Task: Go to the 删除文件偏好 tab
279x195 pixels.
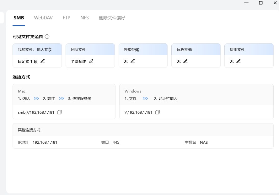Action: [112, 18]
